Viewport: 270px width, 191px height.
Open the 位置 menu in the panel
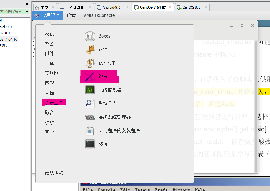71,15
